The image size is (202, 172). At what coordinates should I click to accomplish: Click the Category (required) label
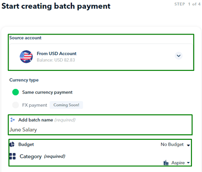[x=42, y=156]
